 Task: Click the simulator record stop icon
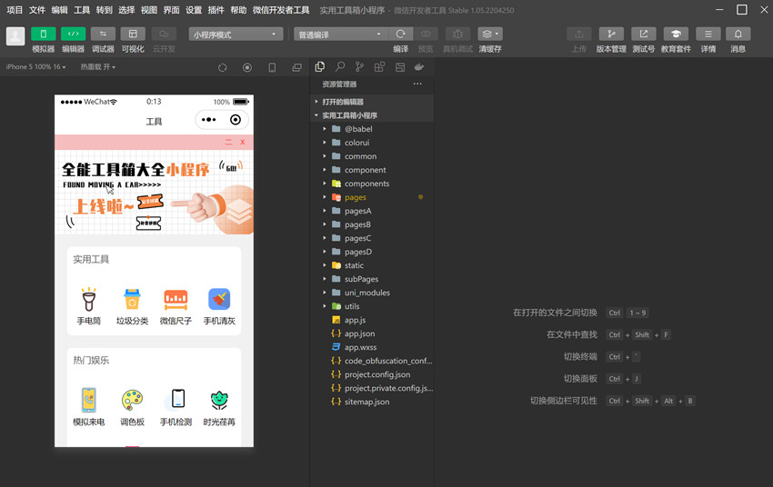(x=247, y=67)
